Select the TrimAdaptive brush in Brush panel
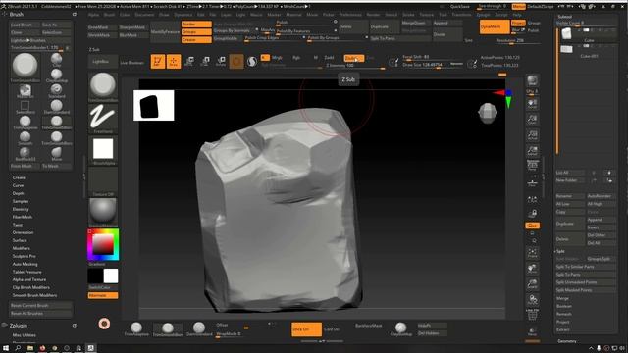 (x=25, y=122)
